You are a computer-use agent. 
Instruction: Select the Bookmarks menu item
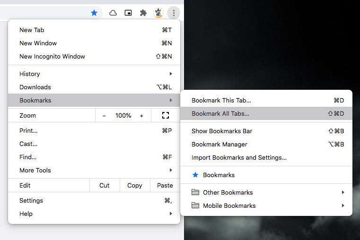[94, 101]
